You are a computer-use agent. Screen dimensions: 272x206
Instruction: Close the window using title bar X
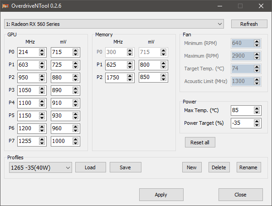261,6
